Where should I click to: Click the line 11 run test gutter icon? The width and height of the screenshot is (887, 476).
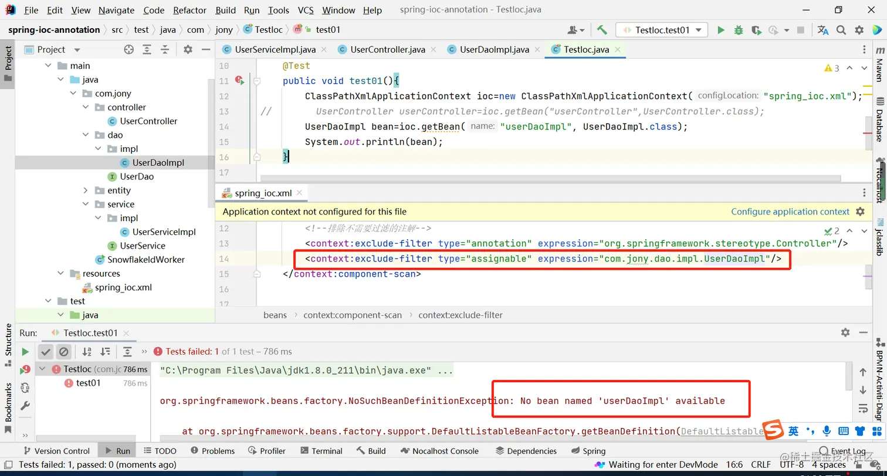(x=240, y=81)
